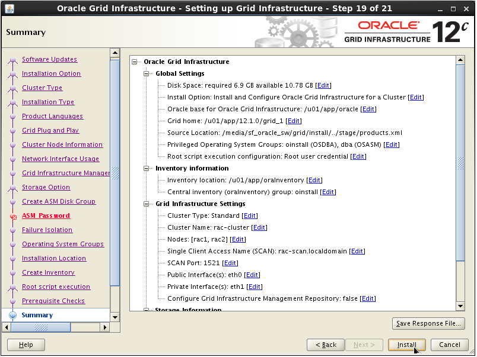Edit the Disk Space setting
Viewport: 477px width, 357px height.
323,86
